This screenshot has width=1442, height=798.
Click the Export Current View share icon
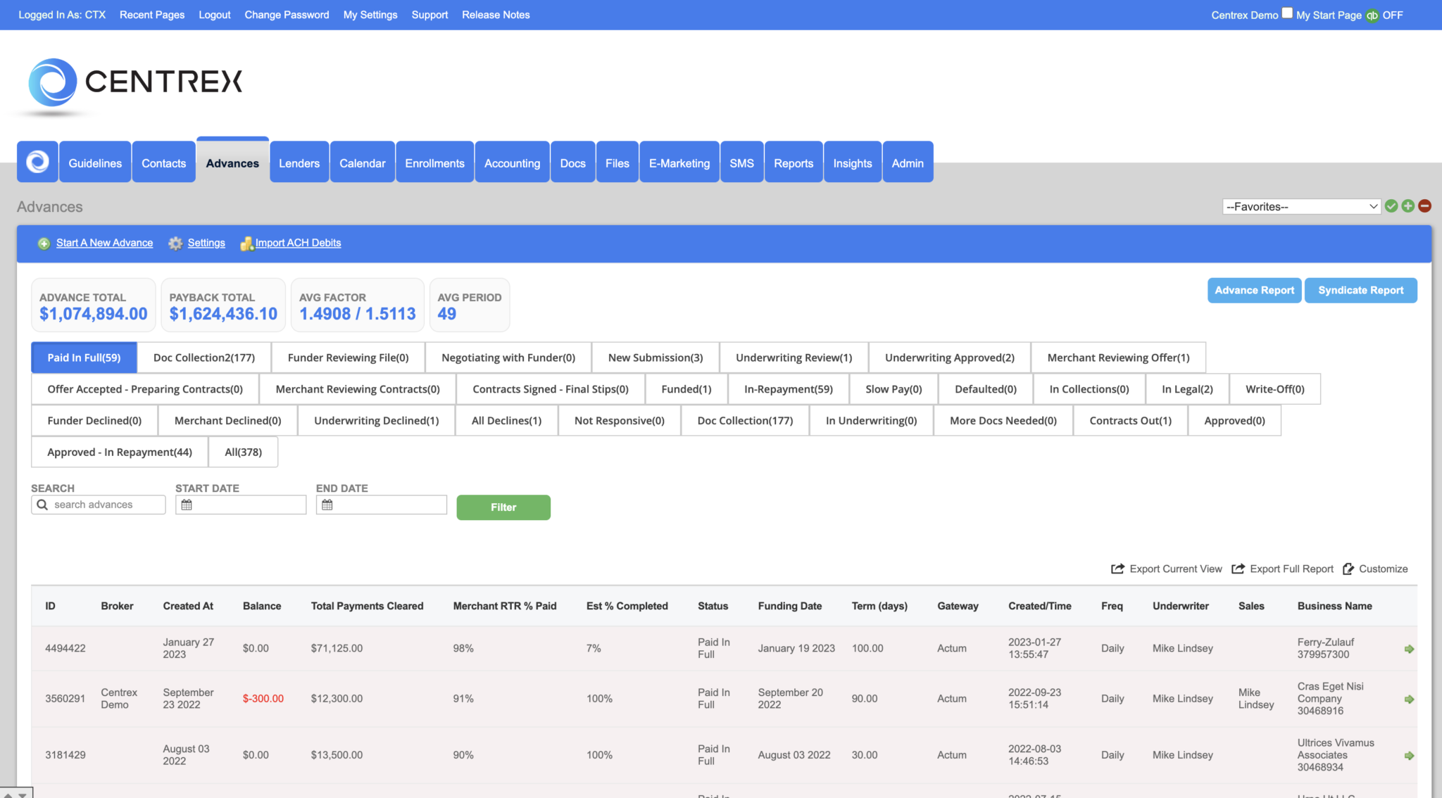tap(1117, 569)
